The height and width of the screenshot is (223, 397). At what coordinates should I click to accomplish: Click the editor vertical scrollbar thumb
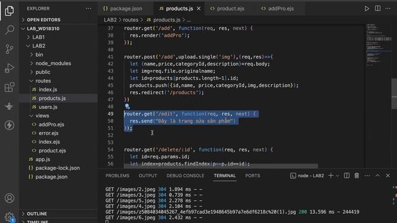click(x=395, y=94)
